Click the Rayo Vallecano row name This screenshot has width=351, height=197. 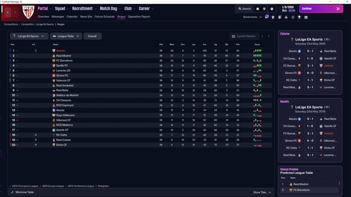point(66,115)
